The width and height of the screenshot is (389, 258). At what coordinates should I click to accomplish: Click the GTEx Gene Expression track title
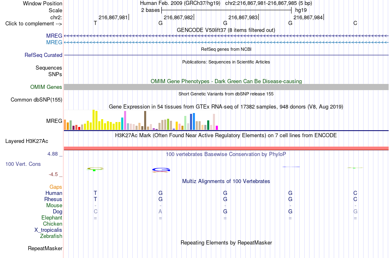coord(226,106)
